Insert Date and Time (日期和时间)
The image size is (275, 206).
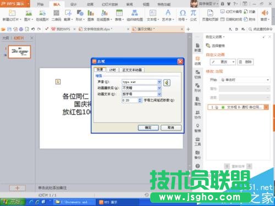tap(231, 19)
